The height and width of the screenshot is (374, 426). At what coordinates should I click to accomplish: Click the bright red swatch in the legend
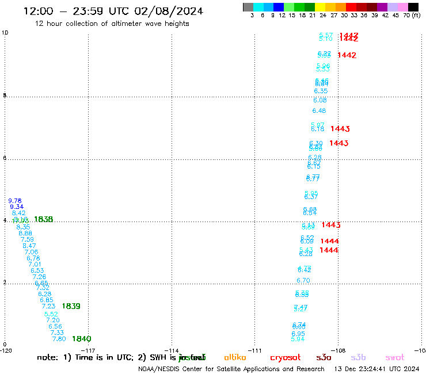point(351,7)
